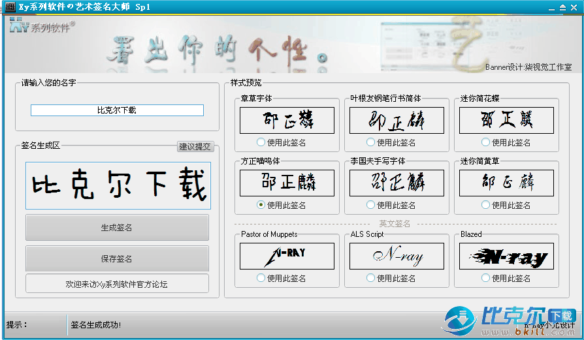
Task: Open the 欢迎来访Xy系列软件官方论坛 link
Action: [x=117, y=285]
